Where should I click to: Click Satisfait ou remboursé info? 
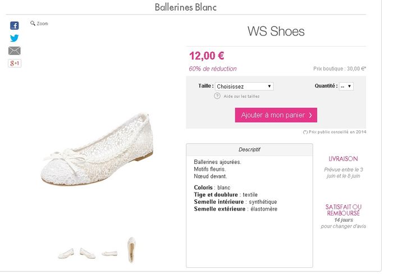pos(343,210)
